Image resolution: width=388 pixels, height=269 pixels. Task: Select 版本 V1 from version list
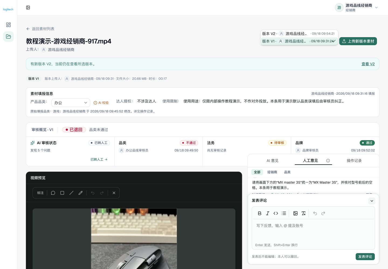[299, 41]
